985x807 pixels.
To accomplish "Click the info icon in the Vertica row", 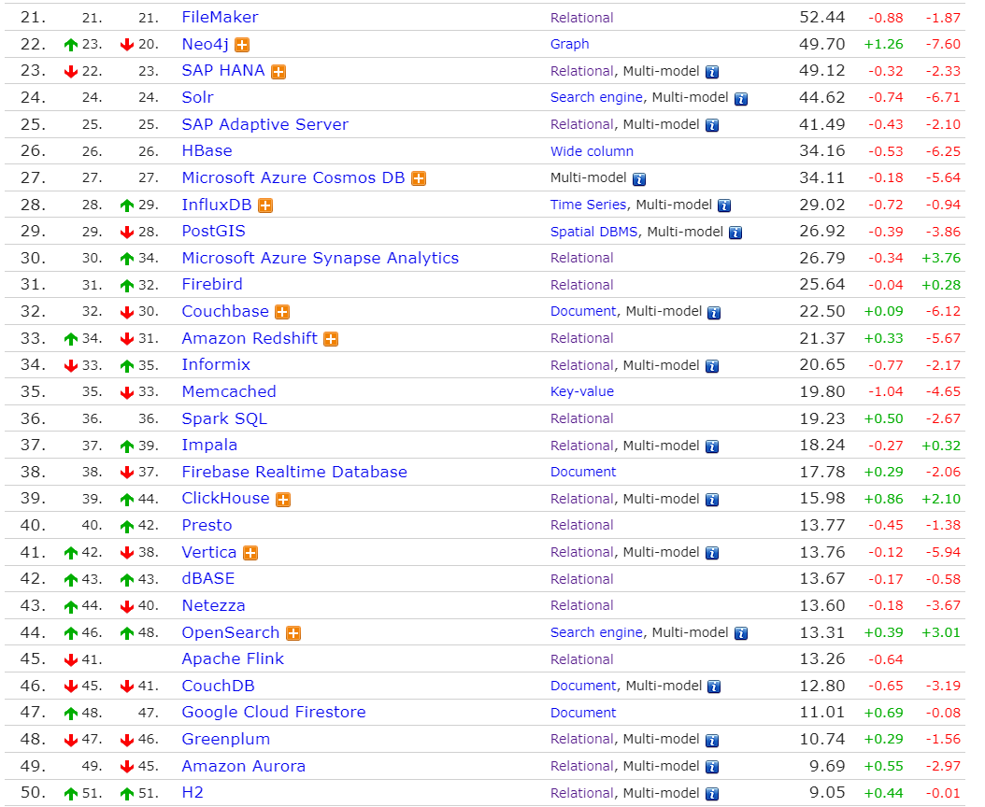I will coord(712,553).
